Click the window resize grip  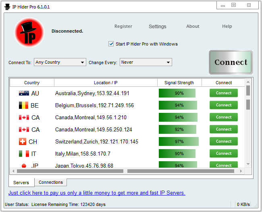(x=255, y=206)
